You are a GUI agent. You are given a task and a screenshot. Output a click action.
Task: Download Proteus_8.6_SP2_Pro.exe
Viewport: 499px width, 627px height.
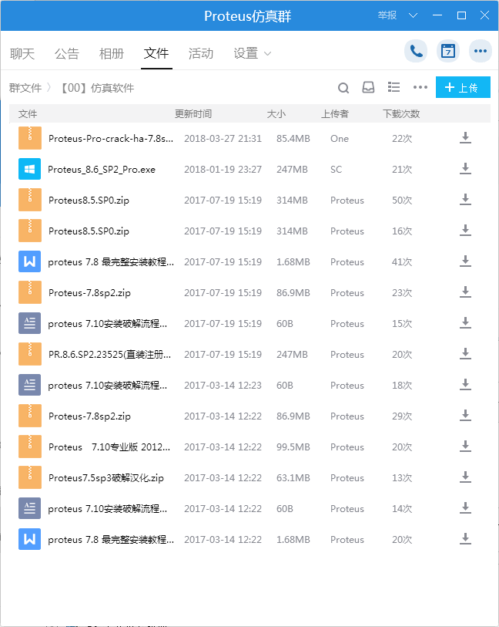(x=465, y=169)
